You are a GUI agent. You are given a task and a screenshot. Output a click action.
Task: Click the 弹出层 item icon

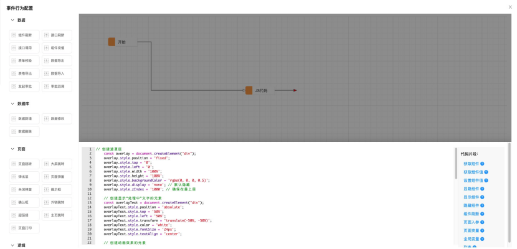pyautogui.click(x=14, y=177)
